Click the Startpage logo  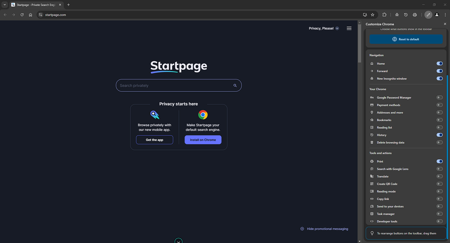pyautogui.click(x=179, y=66)
